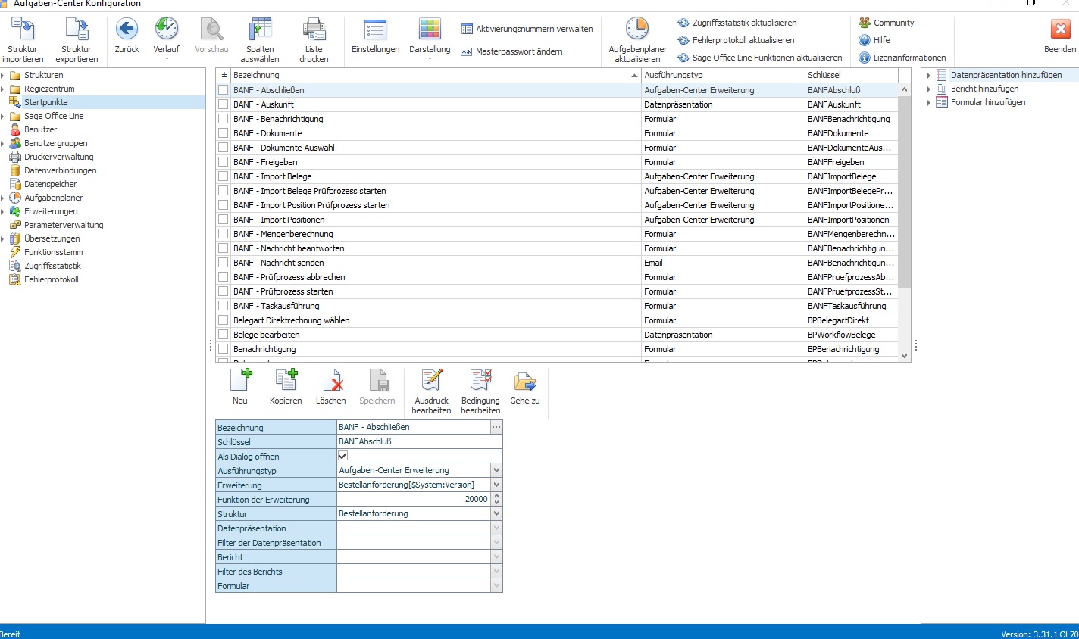The width and height of the screenshot is (1079, 639).
Task: Open the Ausführungstyp dropdown
Action: point(496,470)
